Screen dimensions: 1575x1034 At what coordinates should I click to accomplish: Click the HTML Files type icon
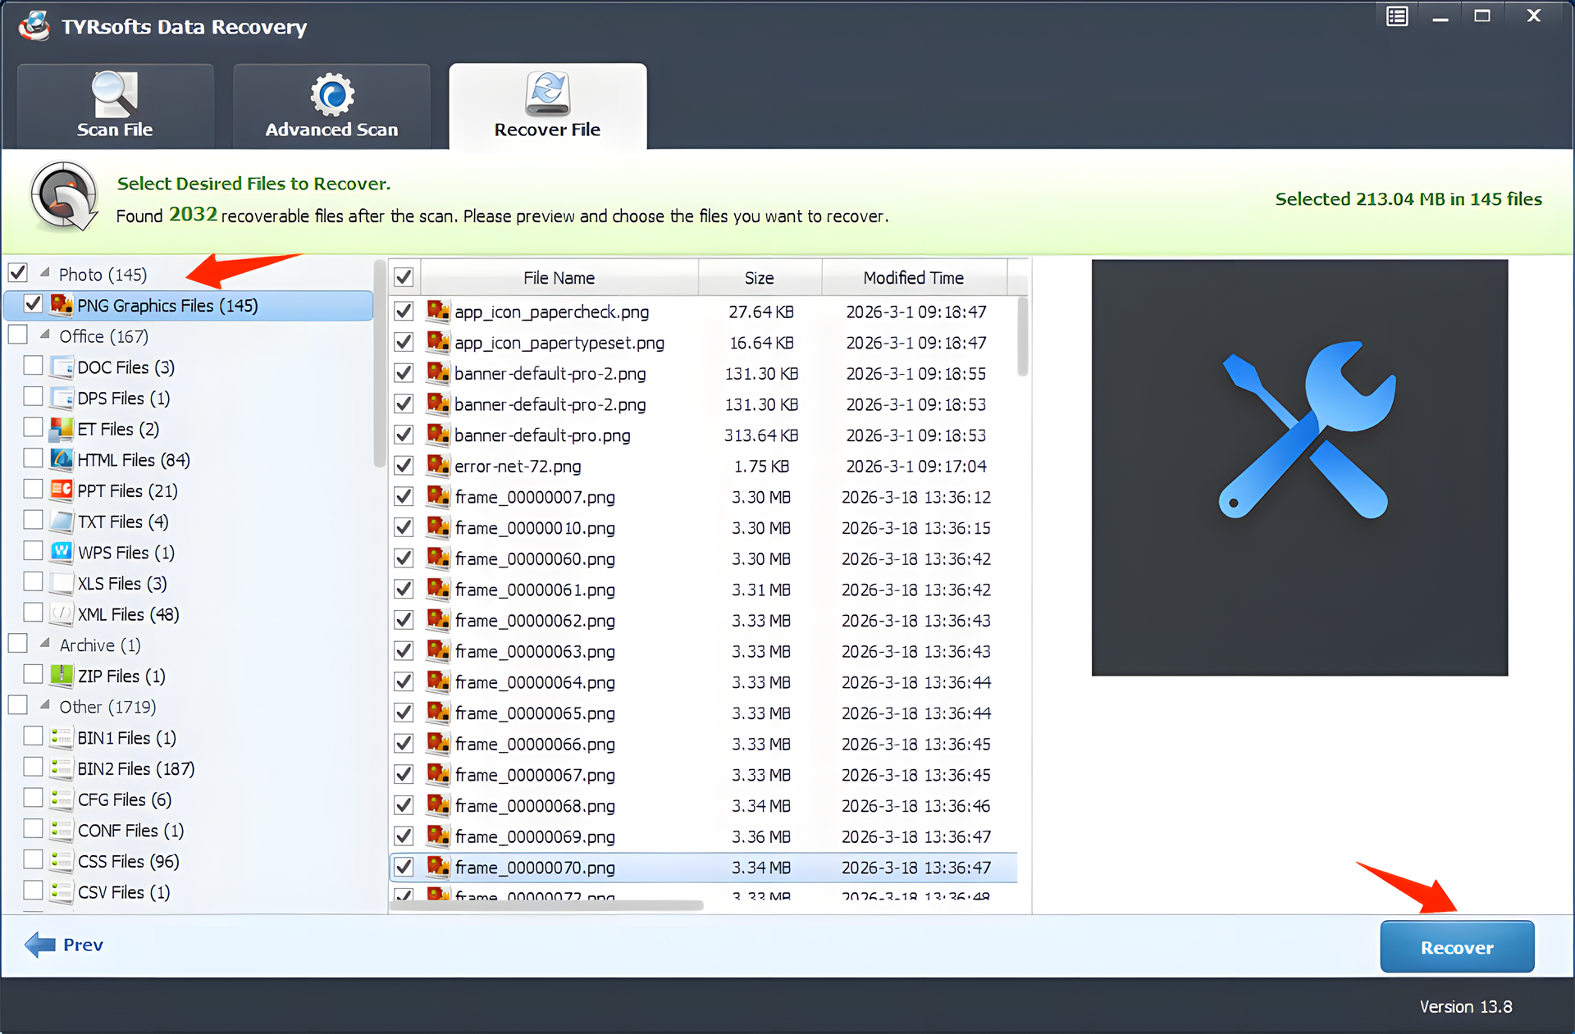[x=62, y=459]
